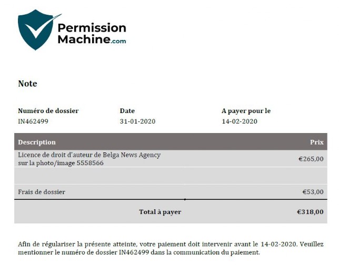Click the photo/image number 5558566
The image size is (339, 265).
pyautogui.click(x=90, y=163)
